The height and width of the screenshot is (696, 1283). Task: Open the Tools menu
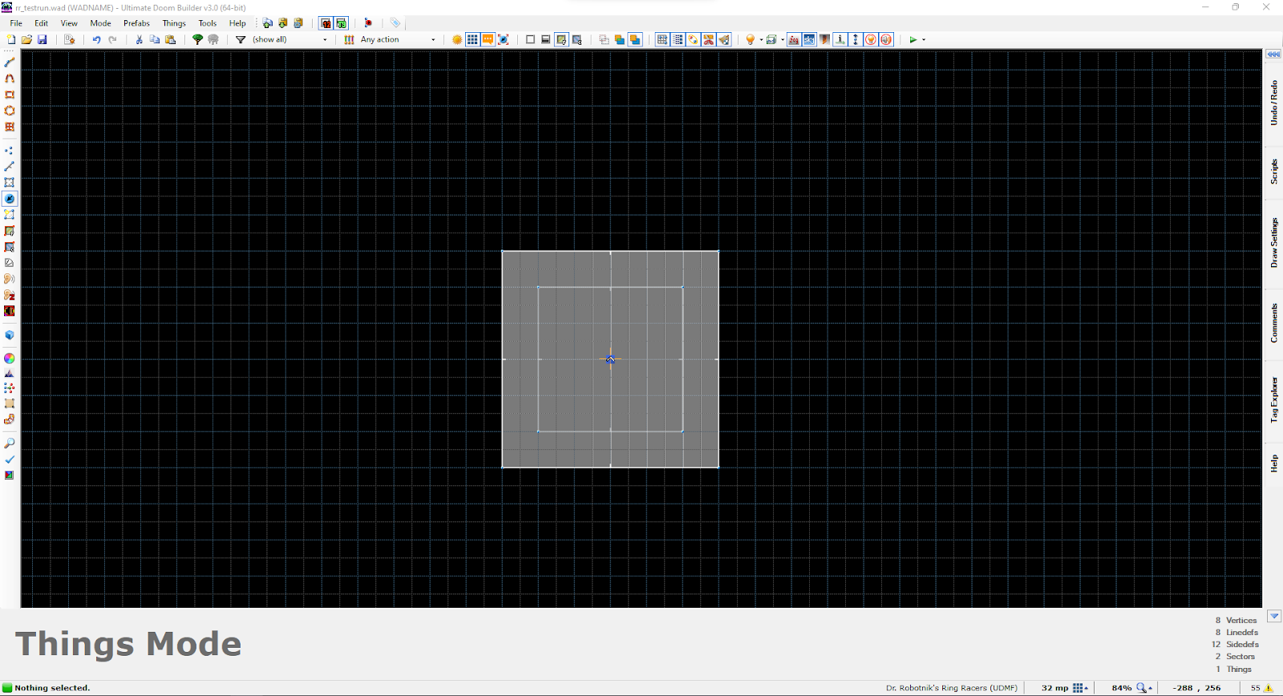[208, 23]
